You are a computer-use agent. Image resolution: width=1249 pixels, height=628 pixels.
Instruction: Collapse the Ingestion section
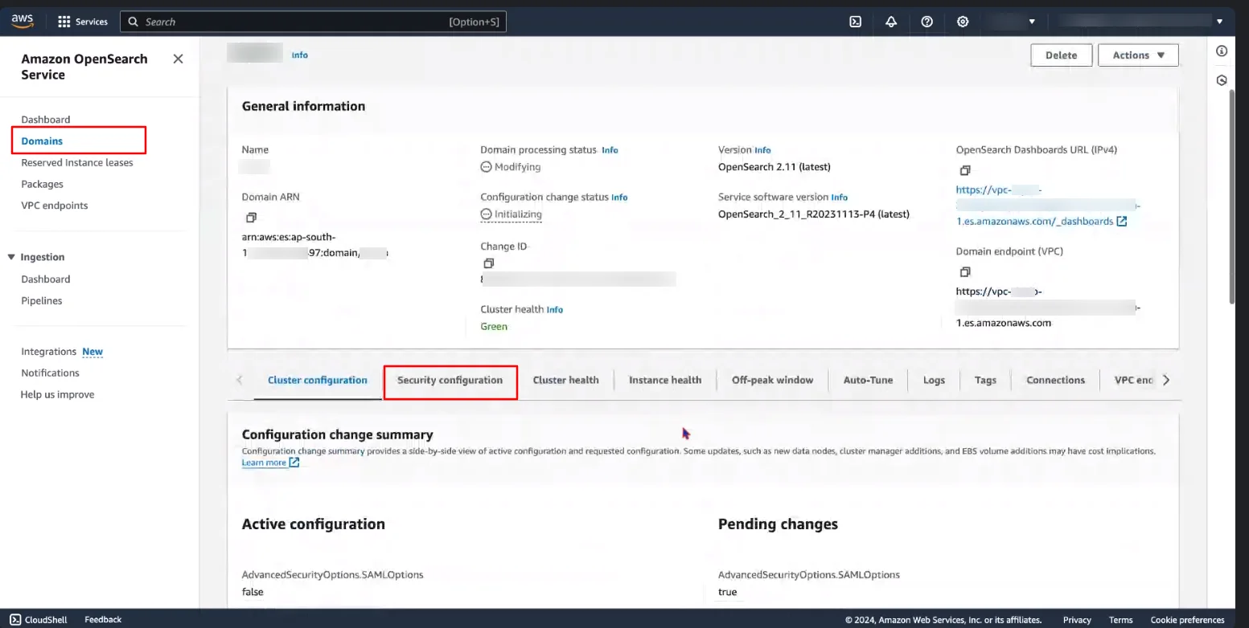(x=11, y=257)
